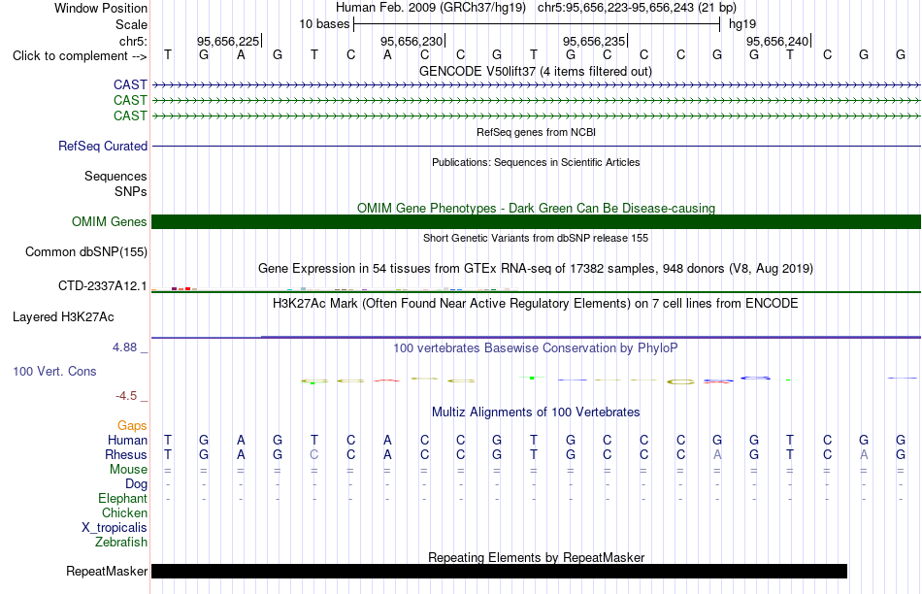
Task: Open the H3K27Ac Mark ENCODE track title
Action: (536, 304)
